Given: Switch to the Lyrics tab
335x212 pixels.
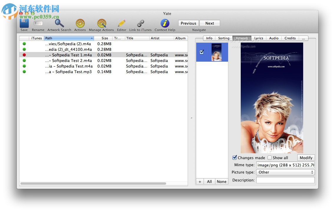Looking at the screenshot, I should [x=258, y=38].
